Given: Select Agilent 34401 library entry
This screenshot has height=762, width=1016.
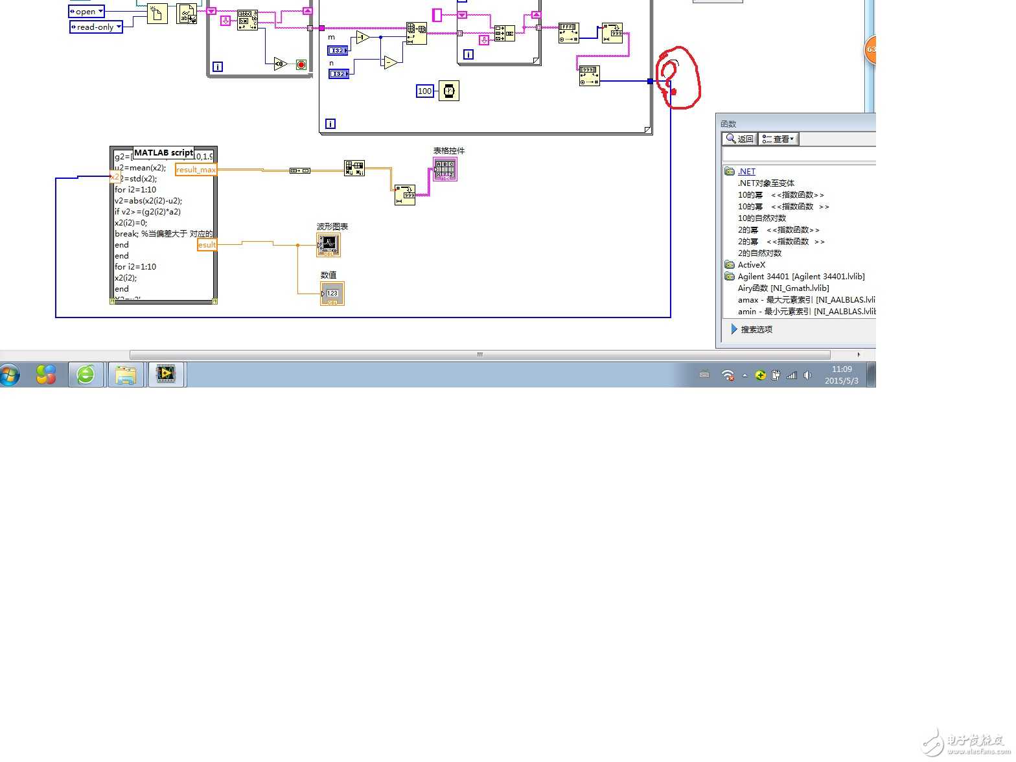Looking at the screenshot, I should point(801,277).
